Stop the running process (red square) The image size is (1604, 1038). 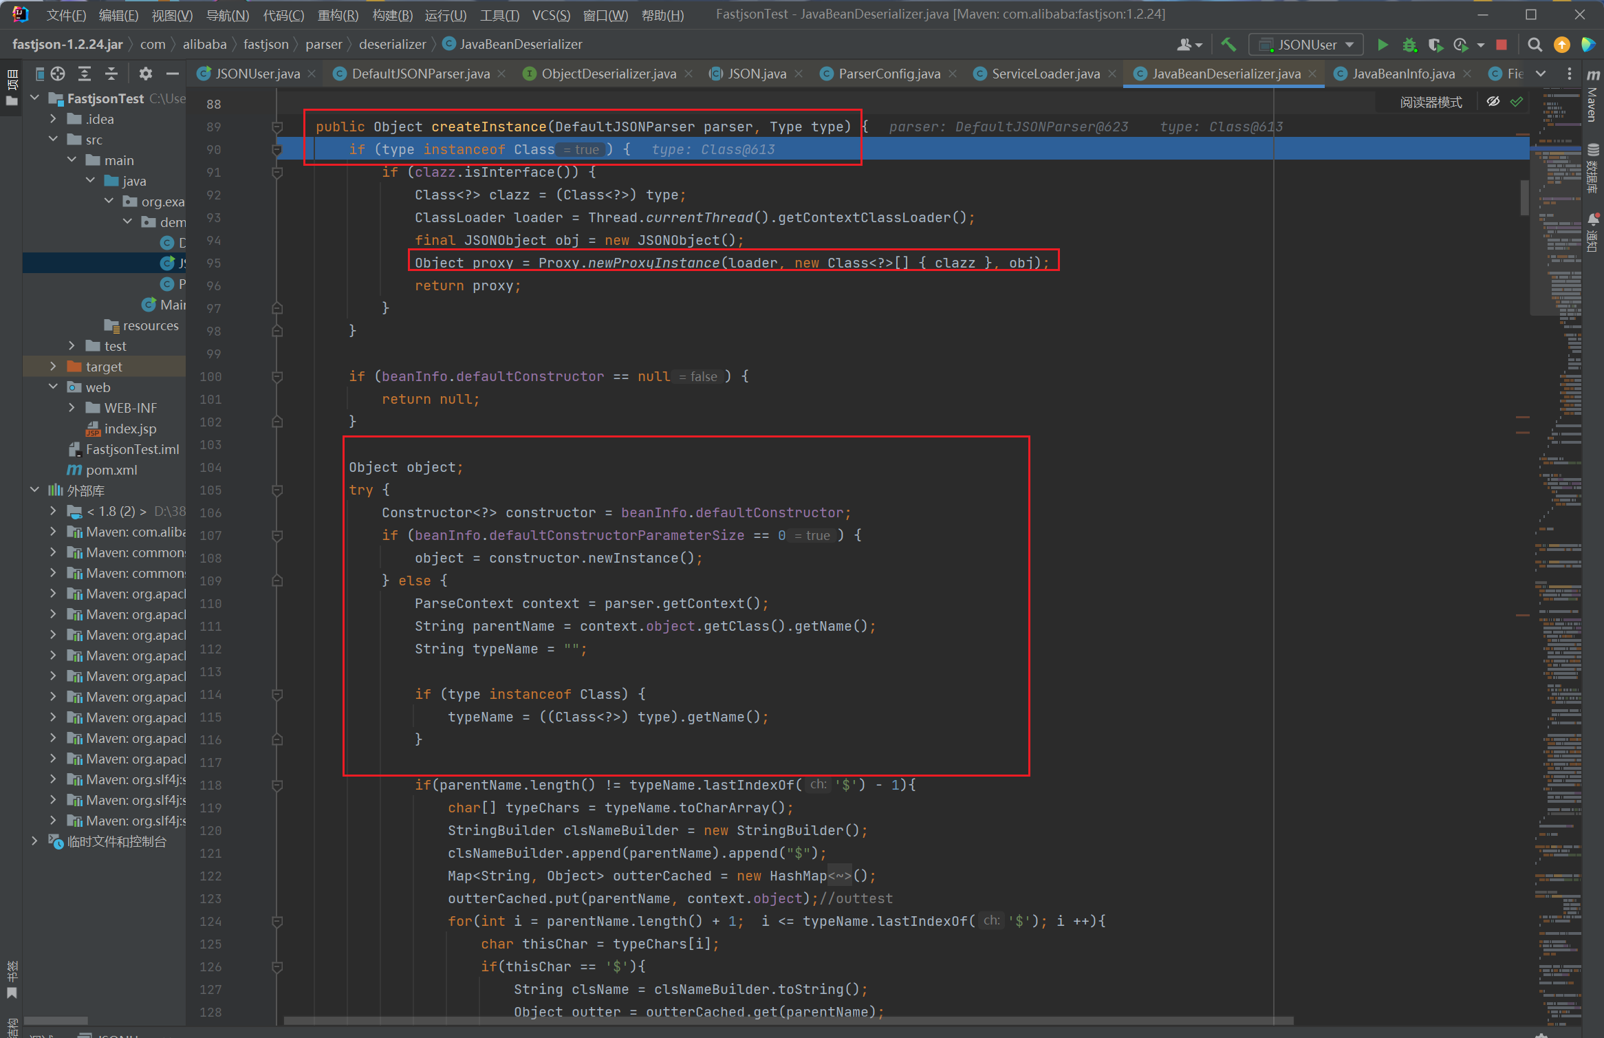pyautogui.click(x=1502, y=45)
